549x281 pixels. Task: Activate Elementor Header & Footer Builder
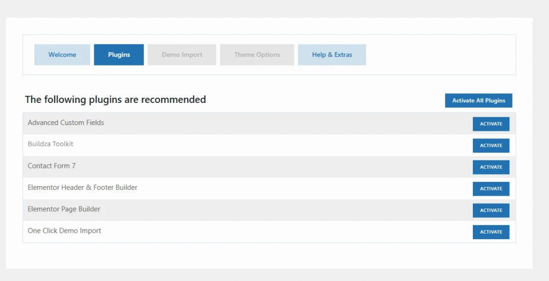click(491, 189)
